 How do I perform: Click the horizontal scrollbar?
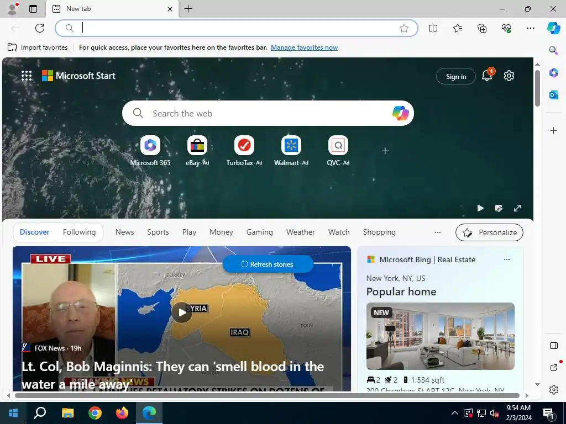pos(267,395)
